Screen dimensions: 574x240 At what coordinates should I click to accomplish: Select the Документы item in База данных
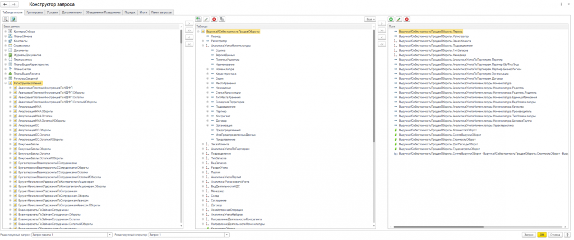pyautogui.click(x=20, y=50)
